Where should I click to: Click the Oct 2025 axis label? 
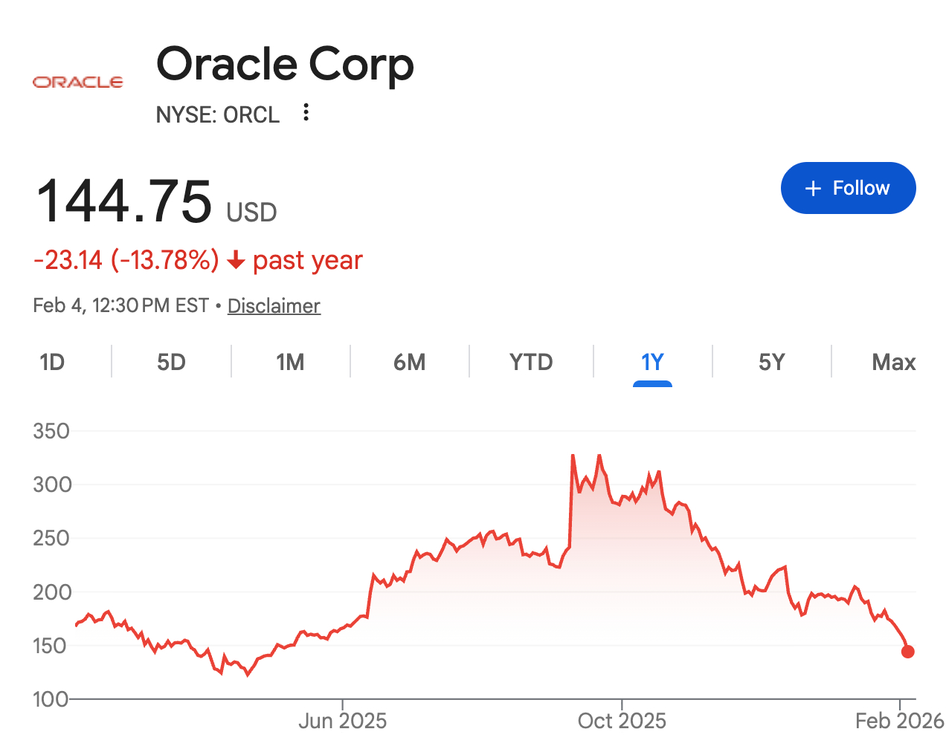pos(622,721)
